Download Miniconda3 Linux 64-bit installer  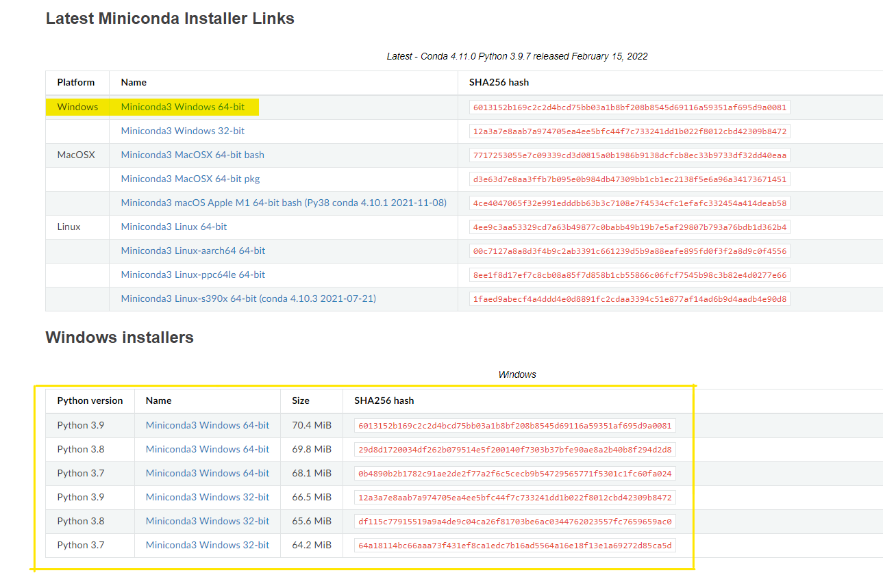[x=173, y=227]
